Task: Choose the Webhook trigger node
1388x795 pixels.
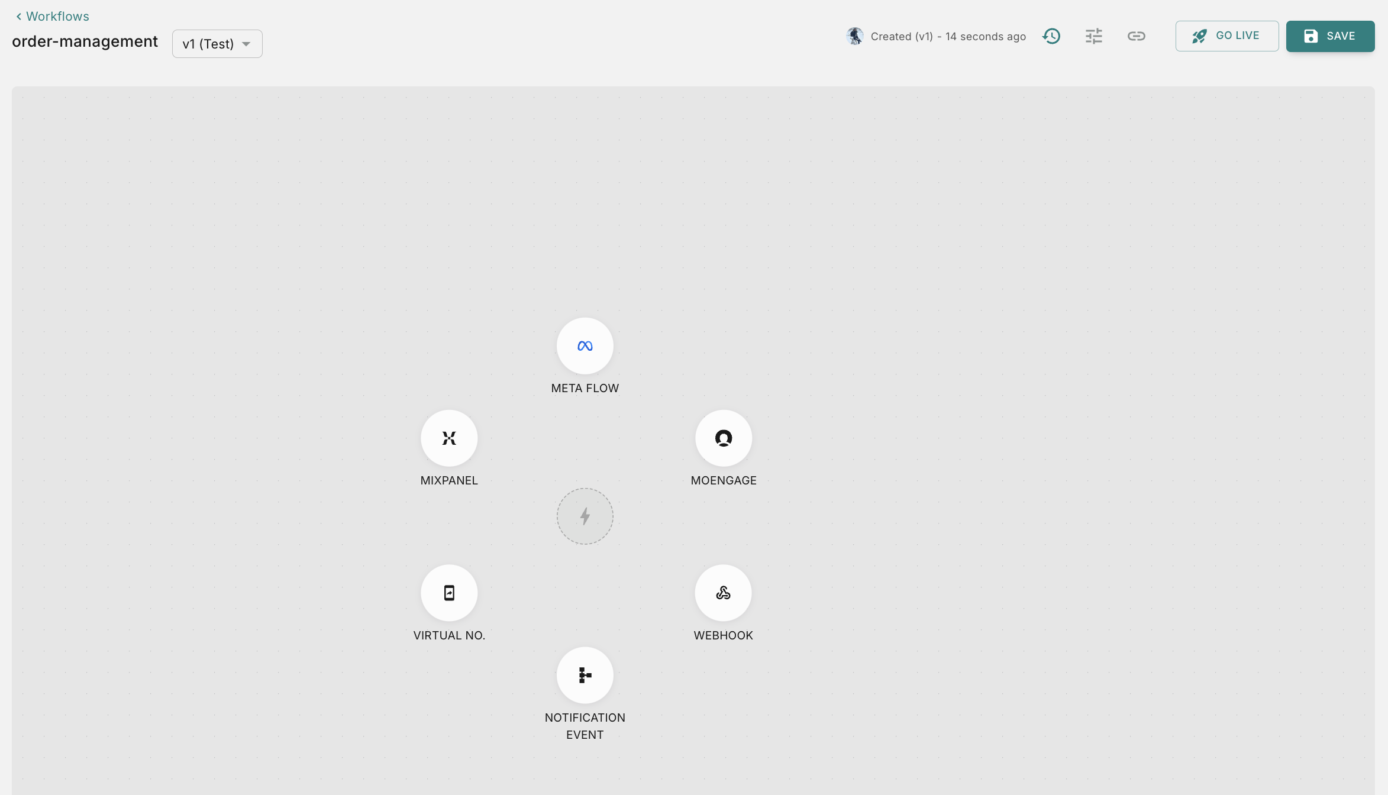Action: click(x=723, y=593)
